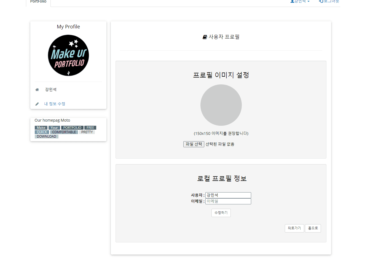Open the PortFolio tab

[38, 2]
